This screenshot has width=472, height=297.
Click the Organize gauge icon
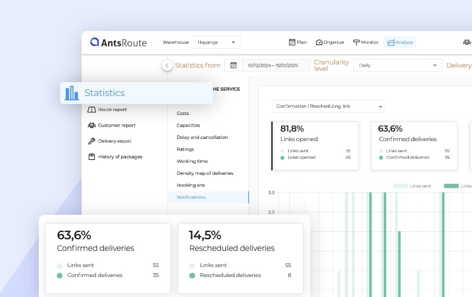pyautogui.click(x=319, y=42)
